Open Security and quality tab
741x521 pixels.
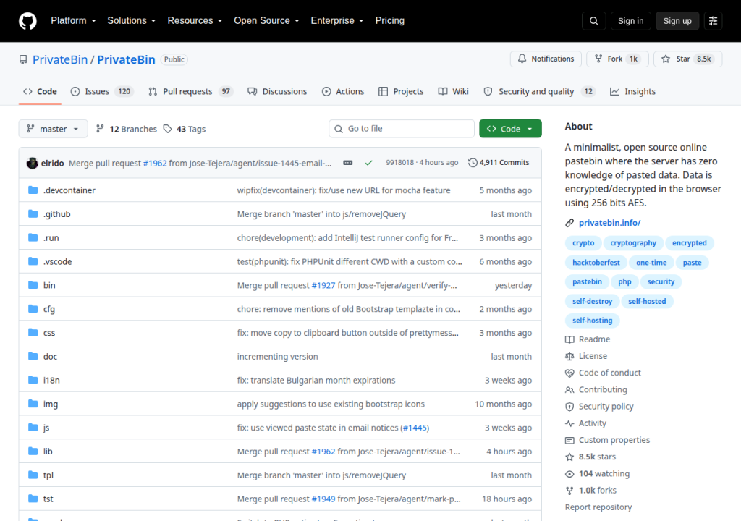539,91
